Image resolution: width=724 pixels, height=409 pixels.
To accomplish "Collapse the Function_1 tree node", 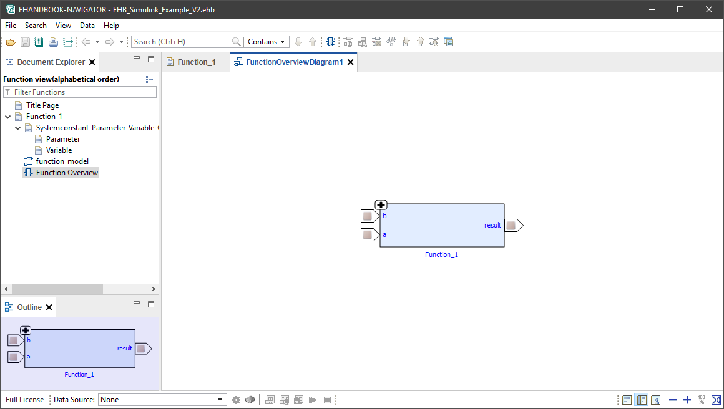I will coord(7,117).
